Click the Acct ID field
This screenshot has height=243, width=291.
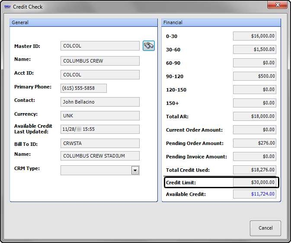100,75
